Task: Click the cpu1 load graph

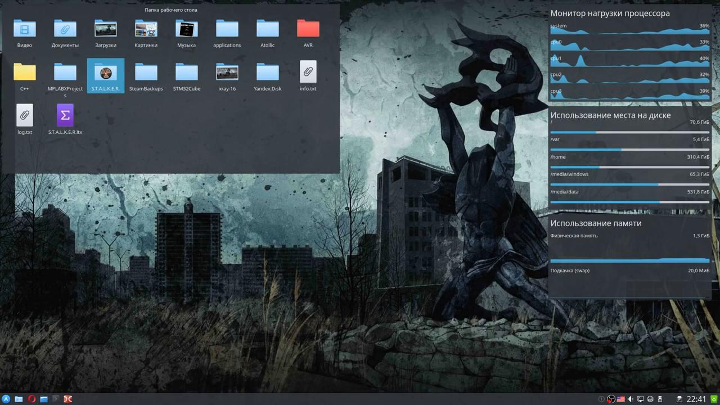Action: pyautogui.click(x=630, y=61)
